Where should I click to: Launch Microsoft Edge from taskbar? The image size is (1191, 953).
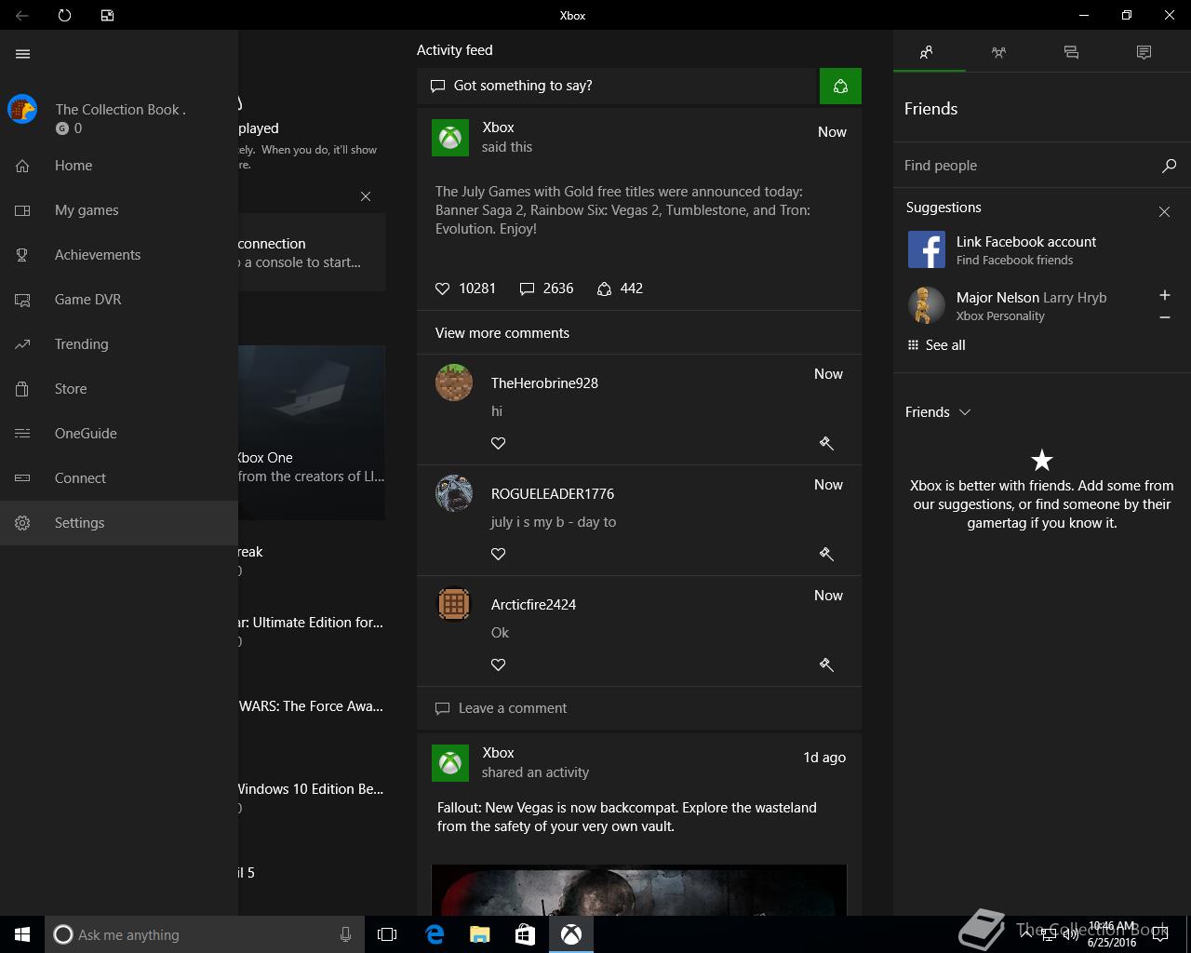[x=435, y=934]
